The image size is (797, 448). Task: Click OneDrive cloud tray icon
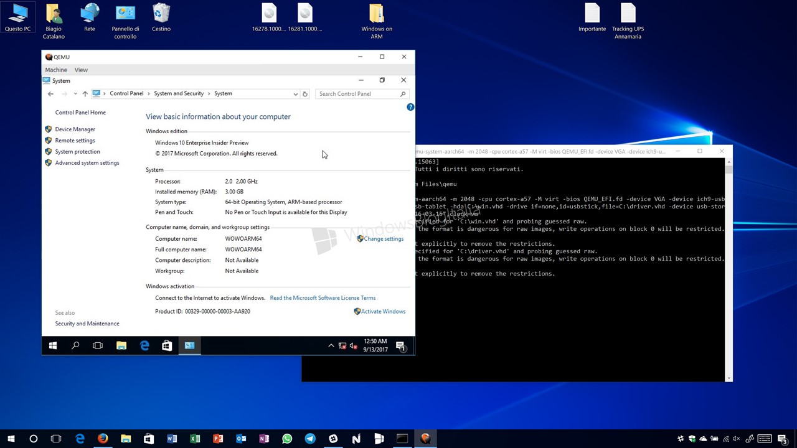click(x=703, y=439)
